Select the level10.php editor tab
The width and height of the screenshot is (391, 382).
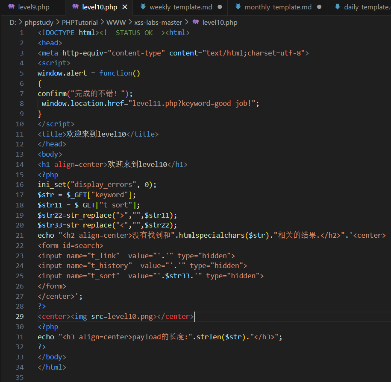coord(100,7)
